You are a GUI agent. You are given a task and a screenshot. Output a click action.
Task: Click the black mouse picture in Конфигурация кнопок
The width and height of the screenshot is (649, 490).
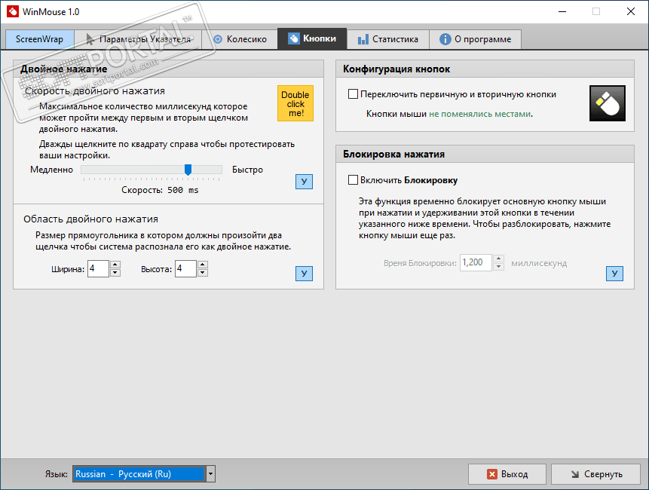608,103
